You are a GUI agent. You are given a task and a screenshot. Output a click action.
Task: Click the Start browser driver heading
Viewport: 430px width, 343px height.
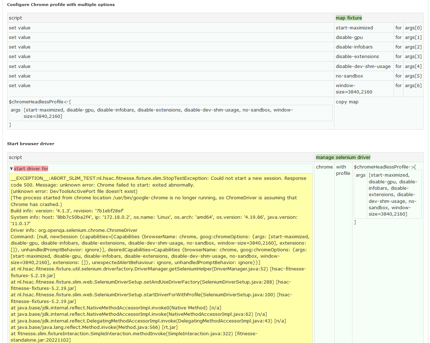pos(30,144)
